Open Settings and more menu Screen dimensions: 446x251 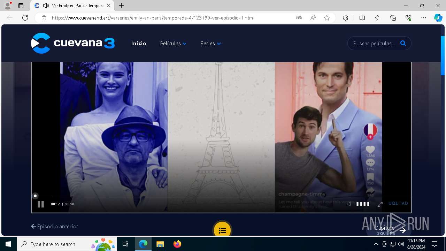coord(424,18)
